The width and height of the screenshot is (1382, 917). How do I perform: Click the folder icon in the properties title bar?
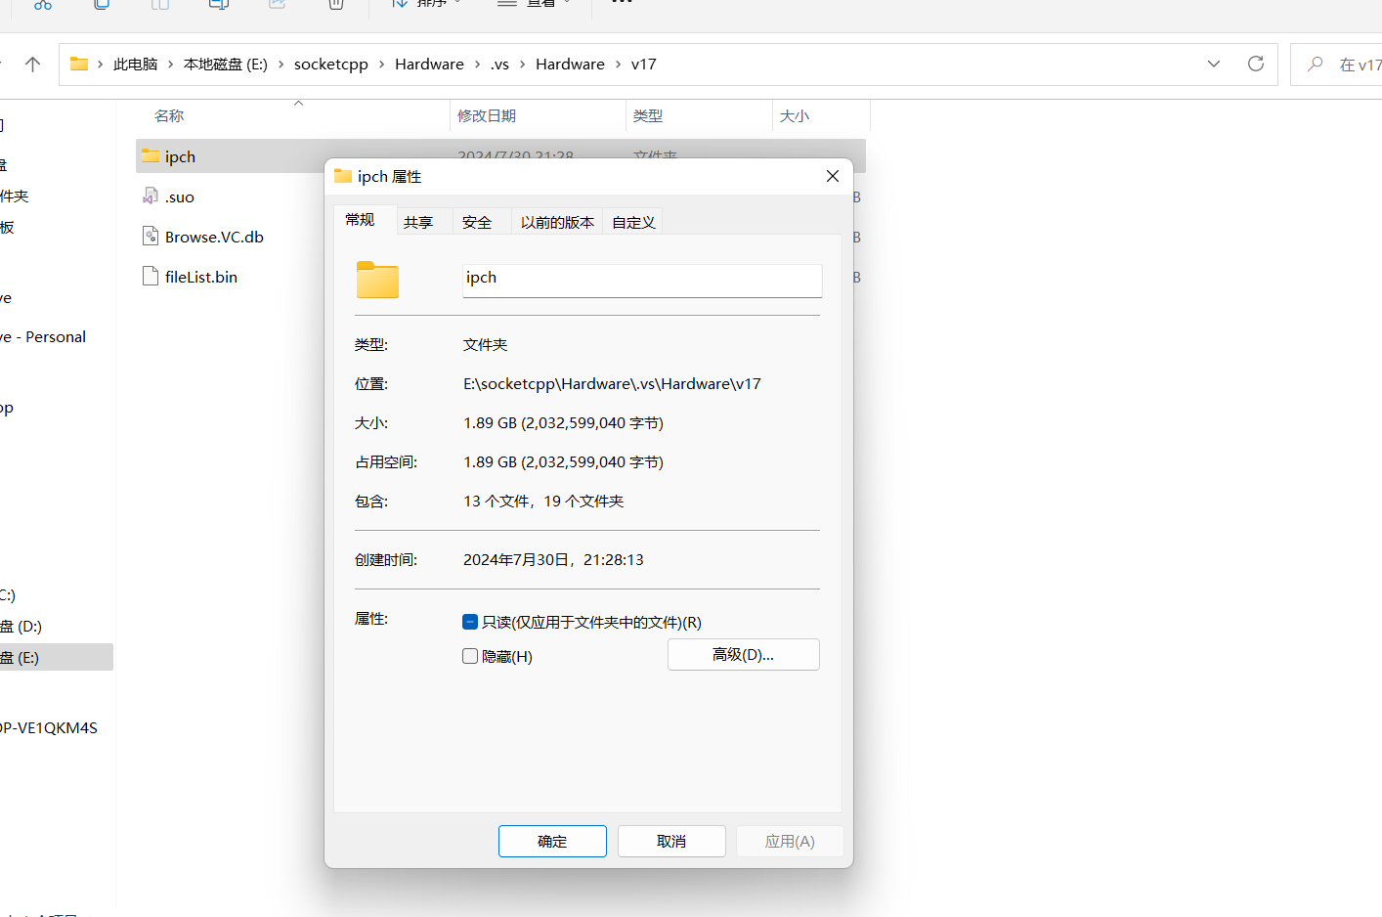coord(342,176)
